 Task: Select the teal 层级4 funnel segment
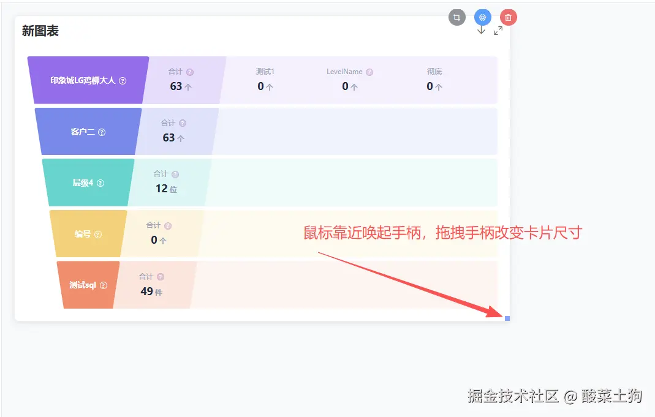(88, 182)
